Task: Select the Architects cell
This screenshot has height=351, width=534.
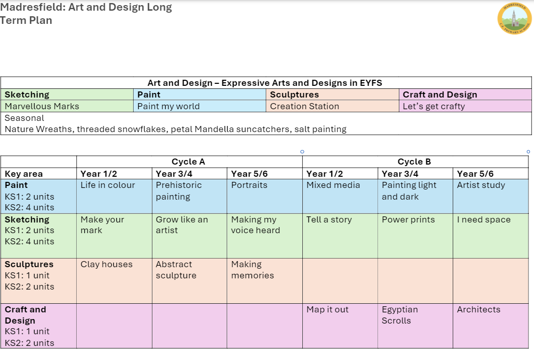Action: [479, 310]
